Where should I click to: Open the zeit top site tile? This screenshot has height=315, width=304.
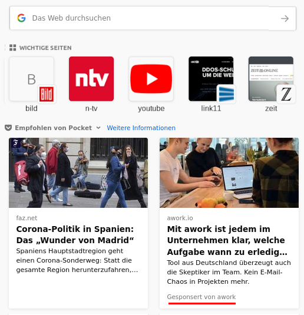(271, 79)
